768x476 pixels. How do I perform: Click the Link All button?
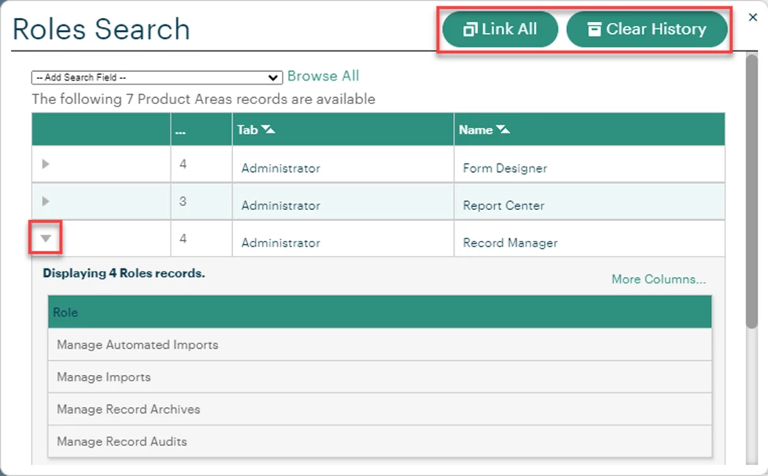(500, 29)
